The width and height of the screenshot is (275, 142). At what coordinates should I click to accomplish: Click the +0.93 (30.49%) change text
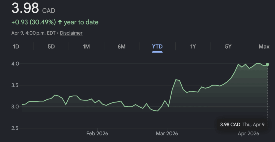pos(34,22)
